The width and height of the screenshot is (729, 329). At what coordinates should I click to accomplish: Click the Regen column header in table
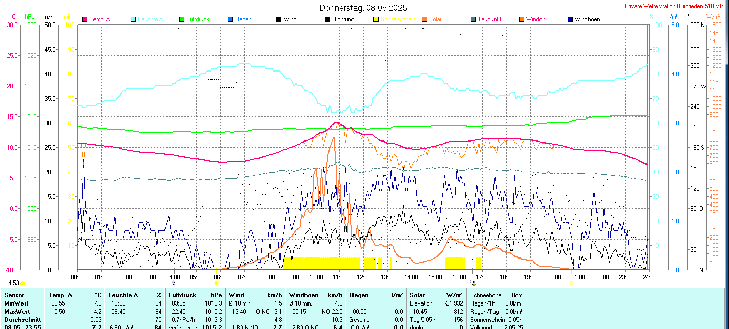[359, 295]
